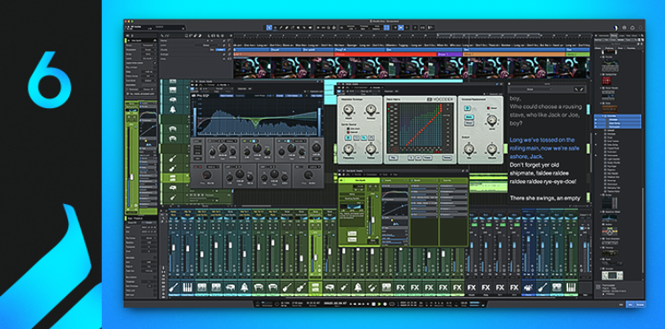Select the Arrow tool in top toolbar
This screenshot has width=665, height=329.
click(269, 27)
